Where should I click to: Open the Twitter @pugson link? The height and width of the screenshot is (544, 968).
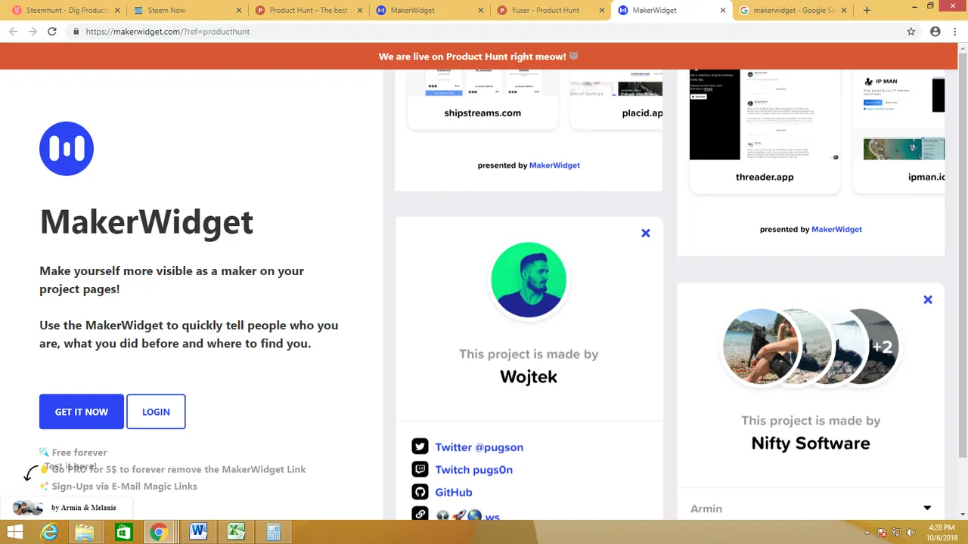point(479,447)
